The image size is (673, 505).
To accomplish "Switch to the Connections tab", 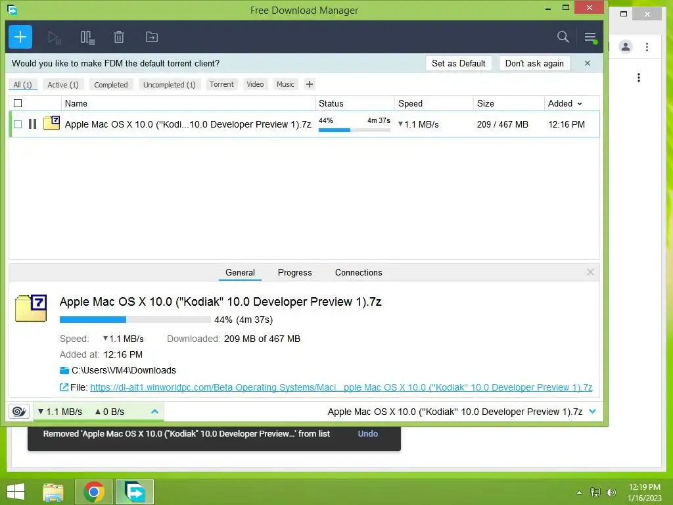I will 358,272.
